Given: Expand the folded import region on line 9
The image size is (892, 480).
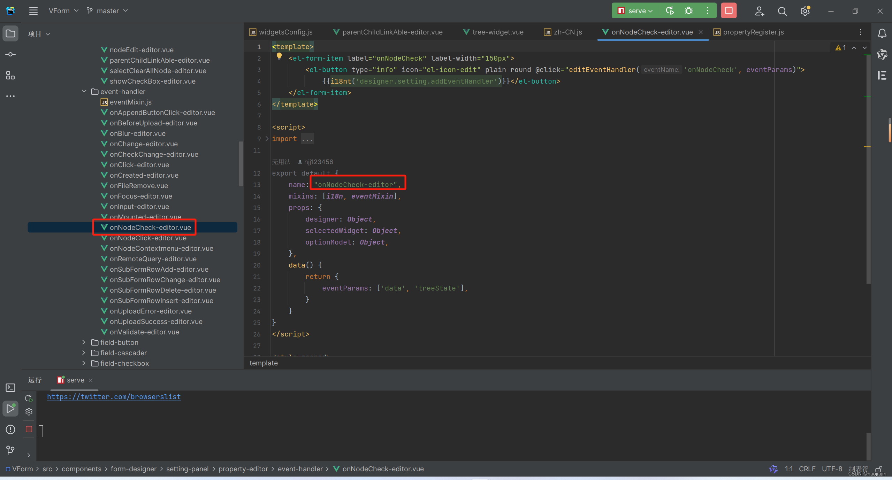Looking at the screenshot, I should pyautogui.click(x=267, y=139).
